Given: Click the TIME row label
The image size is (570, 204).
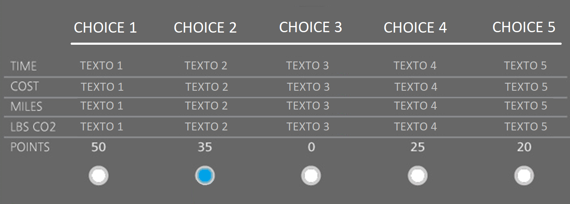Looking at the screenshot, I should tap(24, 66).
